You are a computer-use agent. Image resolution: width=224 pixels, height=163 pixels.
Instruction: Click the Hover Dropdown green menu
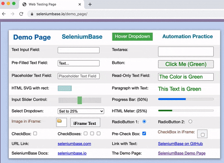click(132, 37)
